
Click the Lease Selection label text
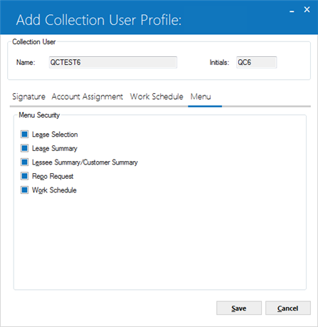click(x=55, y=135)
